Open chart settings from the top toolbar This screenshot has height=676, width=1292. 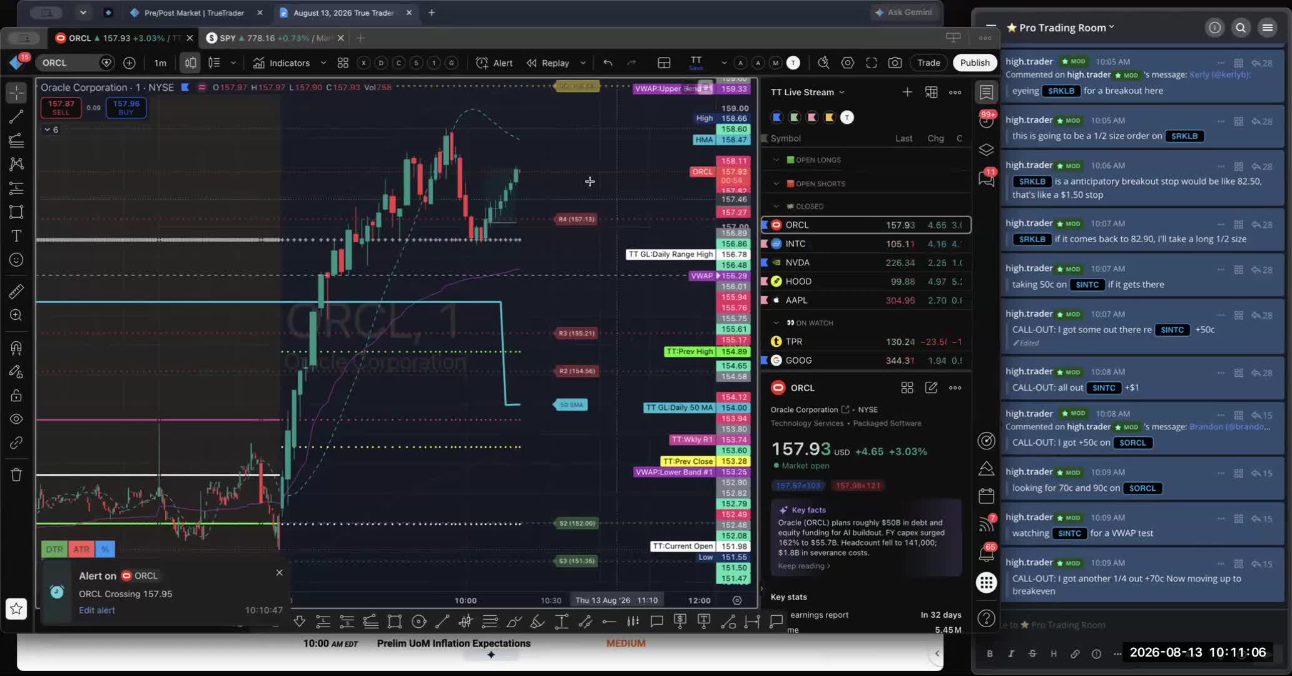(x=847, y=63)
